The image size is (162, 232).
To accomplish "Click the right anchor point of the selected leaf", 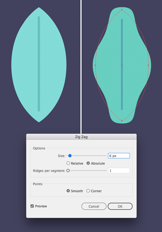I will pyautogui.click(x=148, y=65).
